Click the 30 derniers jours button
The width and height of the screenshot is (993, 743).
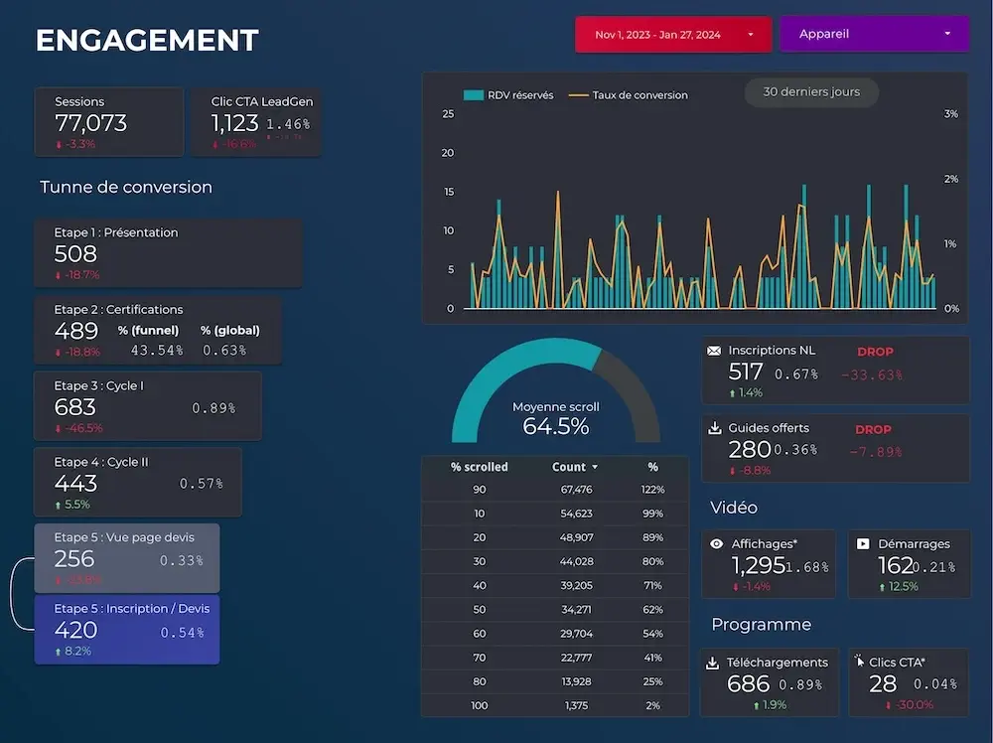pos(811,92)
